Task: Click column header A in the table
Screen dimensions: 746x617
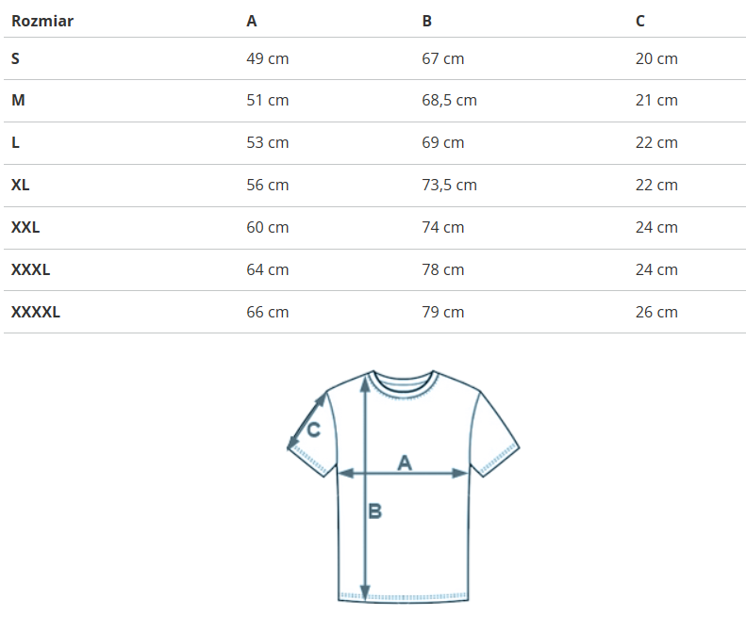Action: (252, 21)
